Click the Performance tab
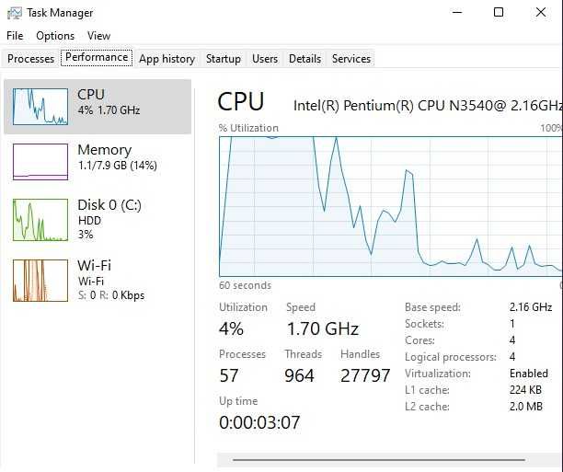Viewport: 563px width, 472px height. pyautogui.click(x=97, y=57)
